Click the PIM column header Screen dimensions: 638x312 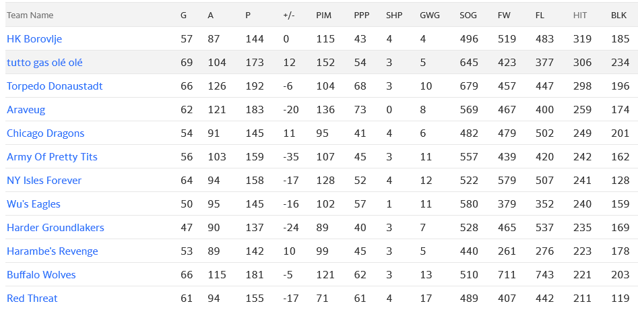click(x=323, y=15)
